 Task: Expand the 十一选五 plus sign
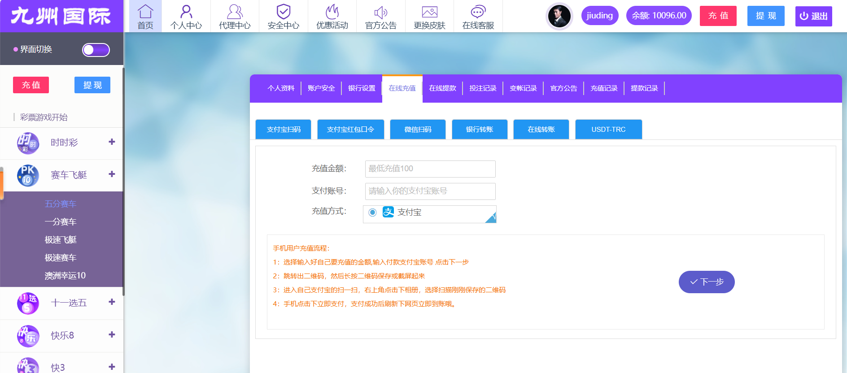click(x=112, y=302)
